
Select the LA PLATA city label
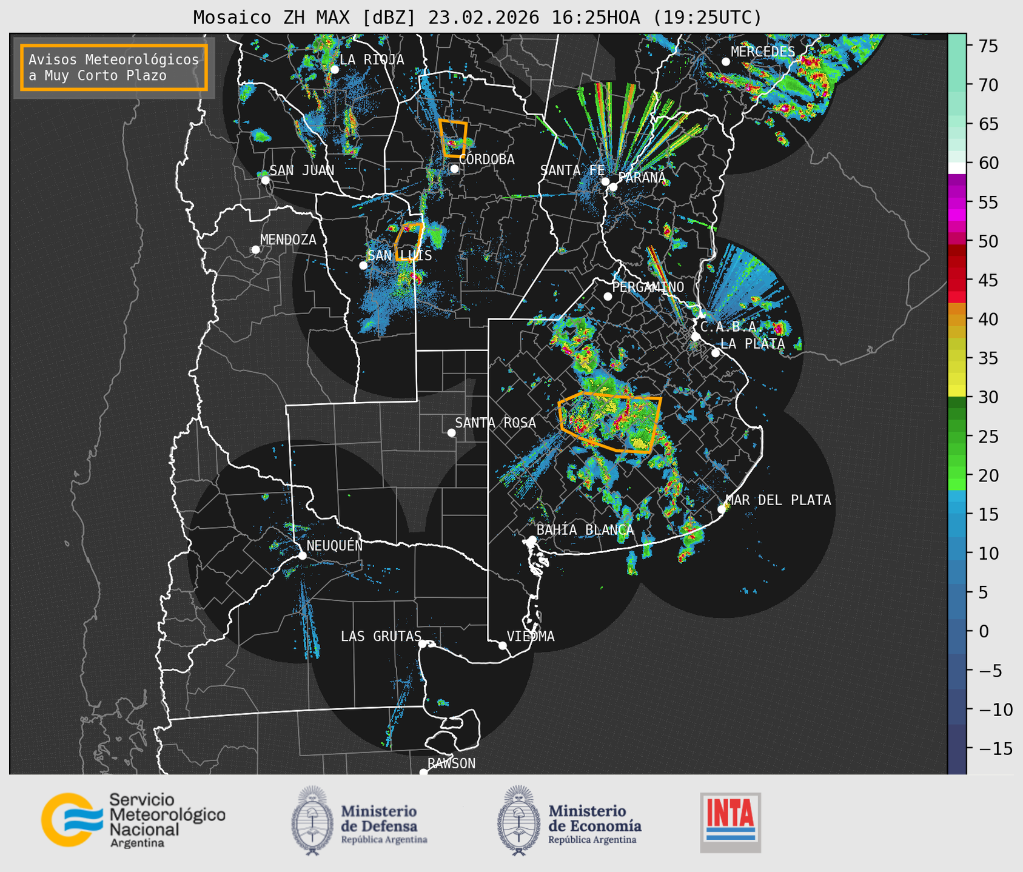[753, 344]
